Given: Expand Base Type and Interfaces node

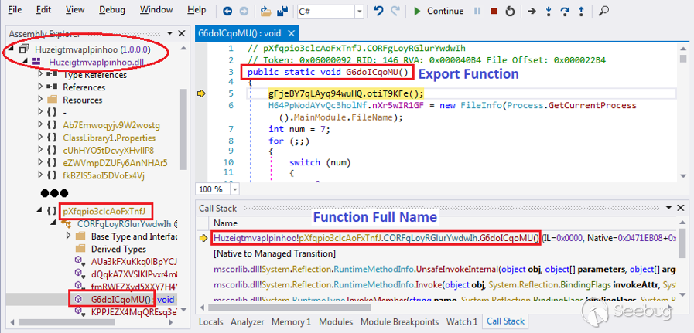Looking at the screenshot, I should tap(69, 236).
